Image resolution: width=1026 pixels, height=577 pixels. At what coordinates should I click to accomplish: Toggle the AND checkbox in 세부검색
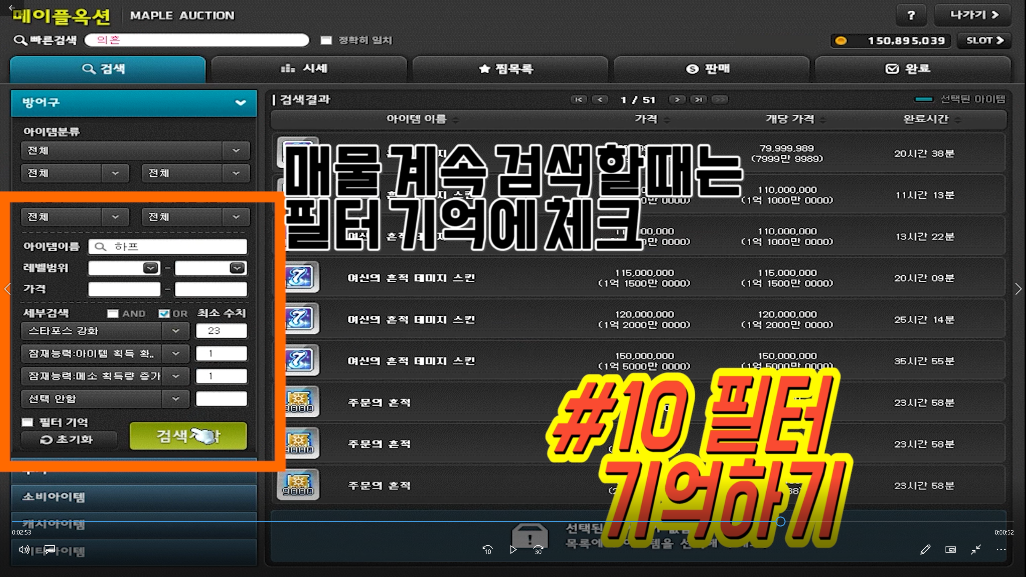(113, 313)
